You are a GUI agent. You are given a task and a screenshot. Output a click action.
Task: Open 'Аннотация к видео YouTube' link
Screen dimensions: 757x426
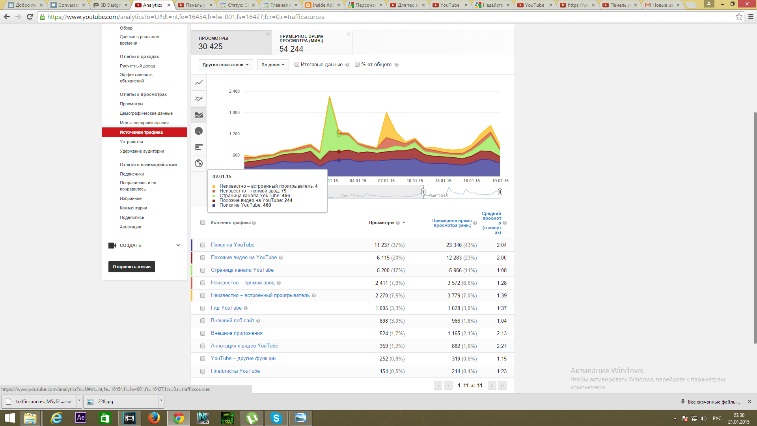pos(244,346)
